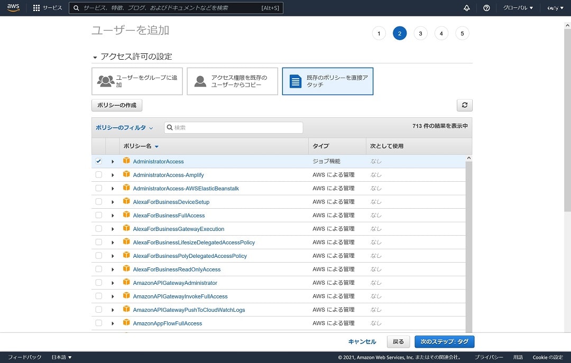Click the AlexaForBusinessDeviceSetup policy box icon

pyautogui.click(x=126, y=201)
